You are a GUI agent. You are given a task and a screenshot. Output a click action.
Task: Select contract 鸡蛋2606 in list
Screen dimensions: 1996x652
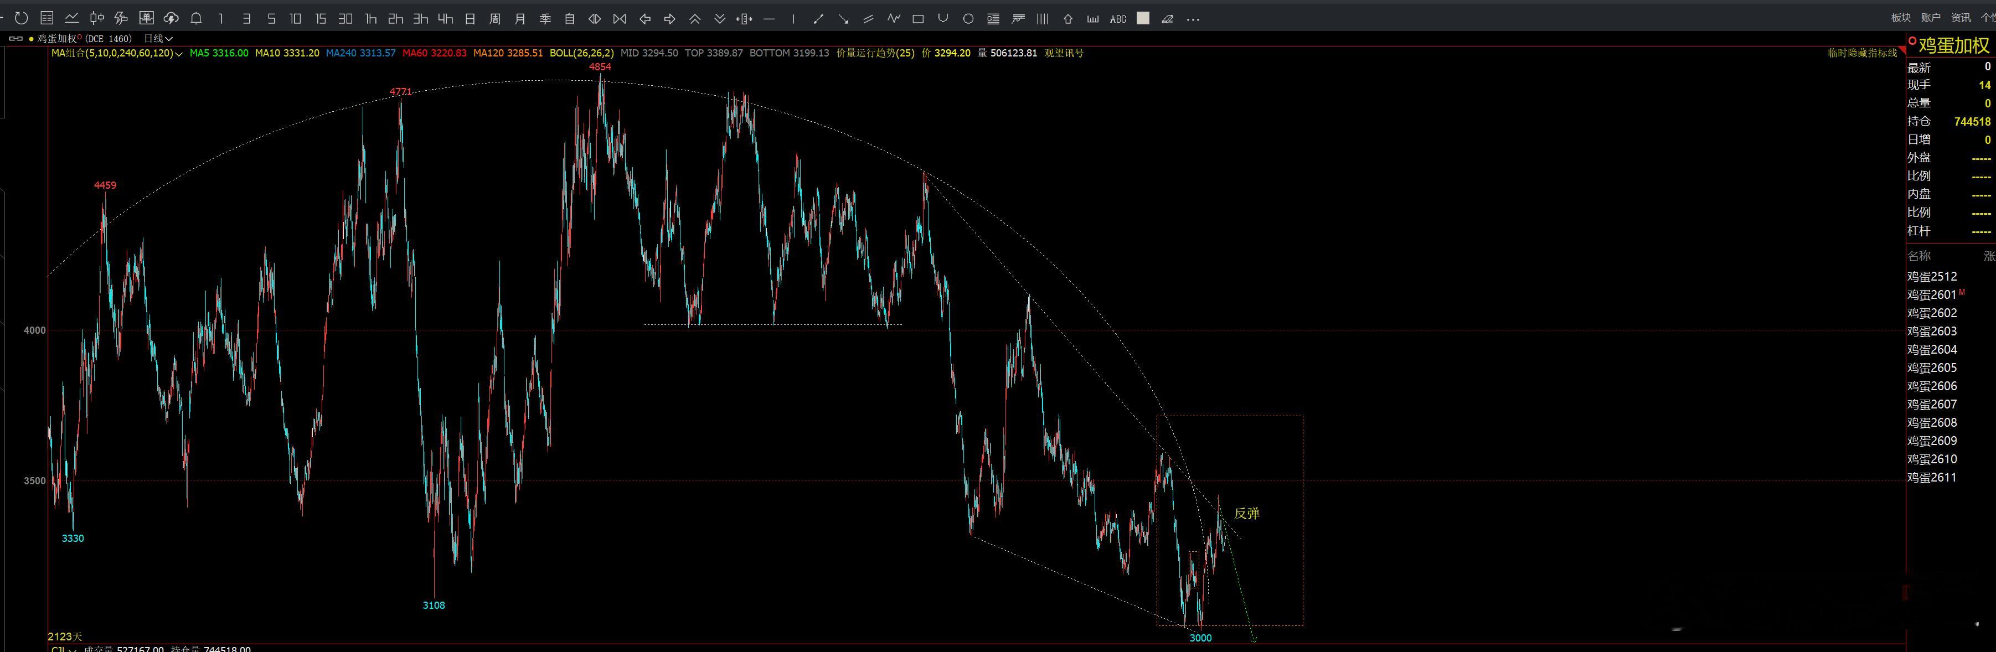[1932, 386]
